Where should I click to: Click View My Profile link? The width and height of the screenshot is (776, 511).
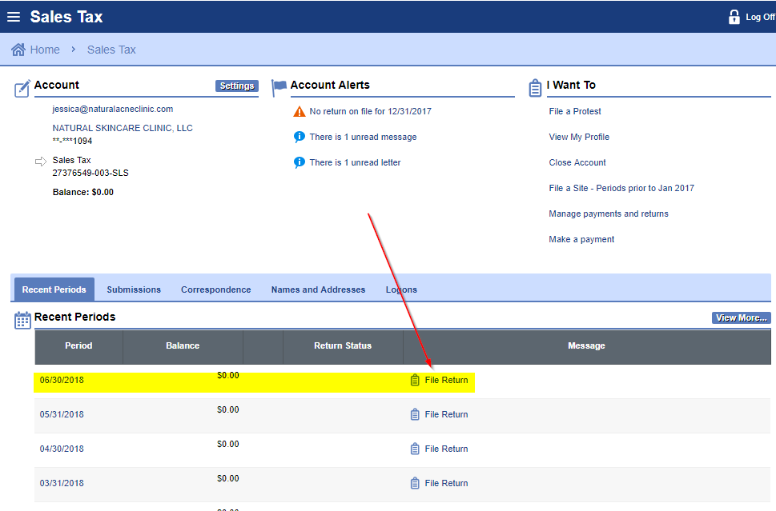click(x=579, y=137)
